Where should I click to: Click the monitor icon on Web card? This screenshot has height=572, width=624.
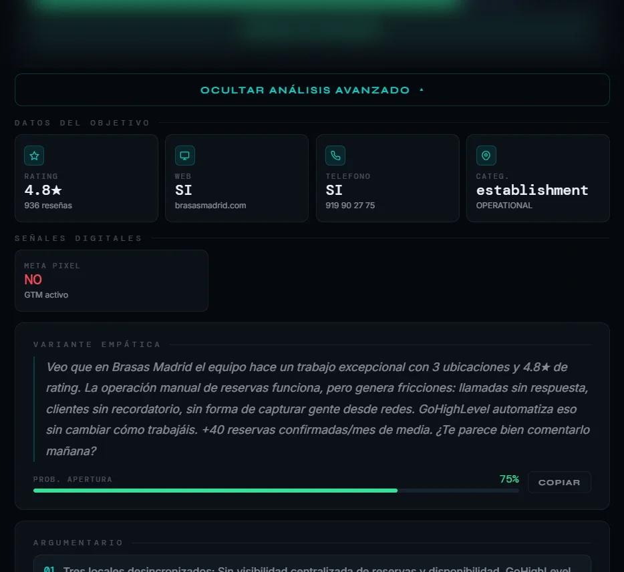click(184, 156)
